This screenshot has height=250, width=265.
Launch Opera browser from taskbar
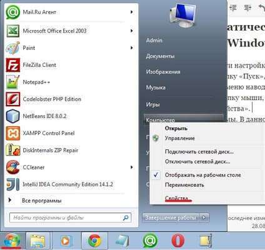click(x=177, y=241)
